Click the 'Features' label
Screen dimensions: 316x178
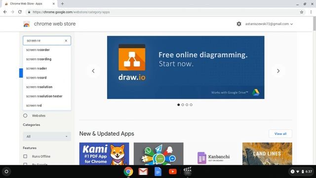(30, 148)
